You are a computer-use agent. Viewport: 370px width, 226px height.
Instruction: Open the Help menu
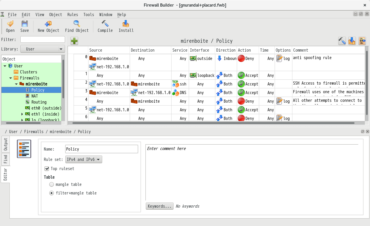tap(121, 15)
